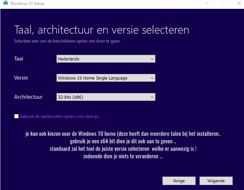Screen dimensions: 244x190
Task: Click the 'Windows 10 Setup' title text
Action: coord(28,4)
